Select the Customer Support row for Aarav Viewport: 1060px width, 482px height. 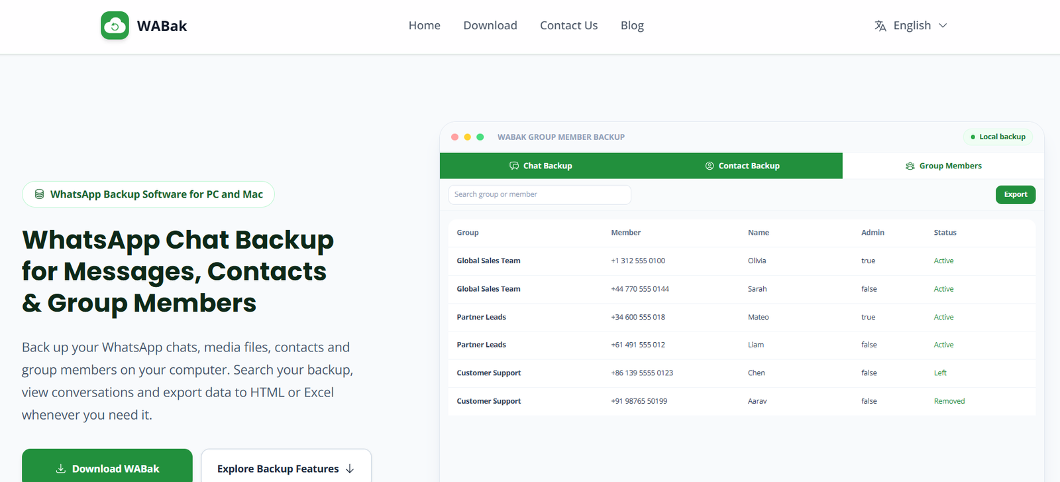pos(742,401)
